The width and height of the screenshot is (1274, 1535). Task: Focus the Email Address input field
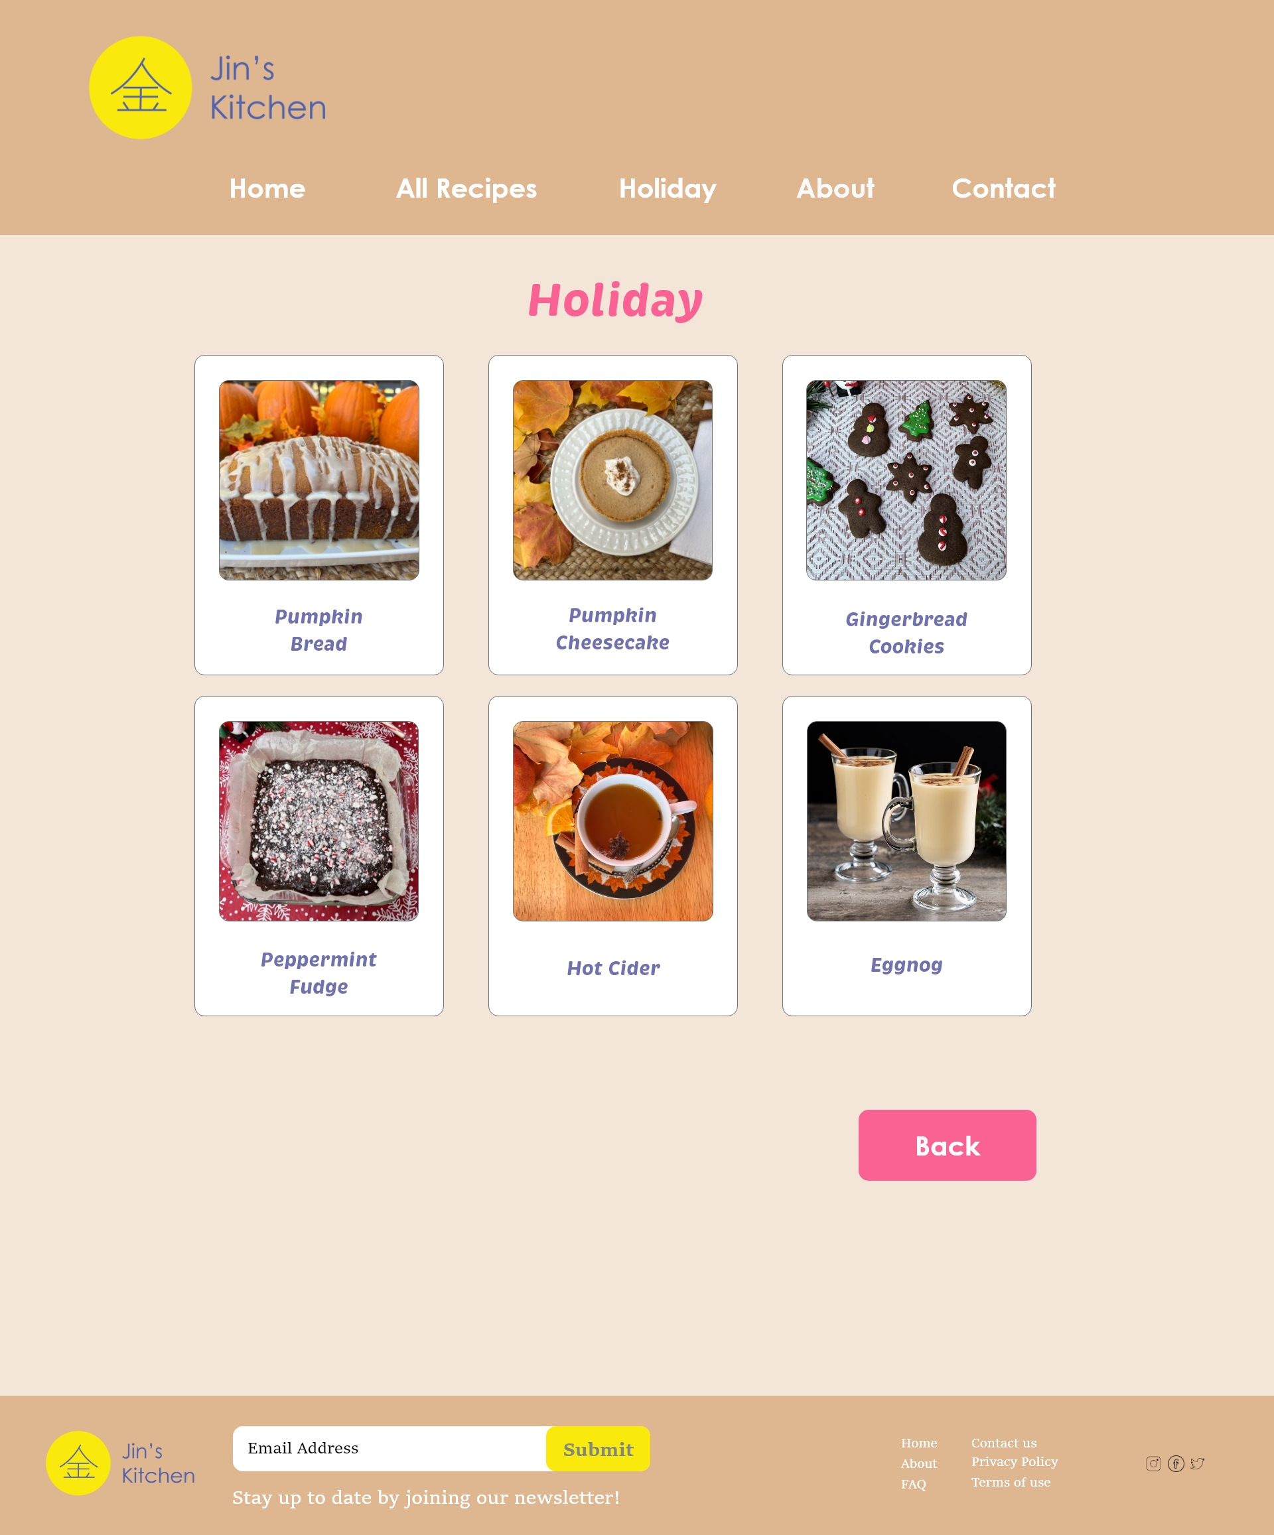pyautogui.click(x=389, y=1449)
